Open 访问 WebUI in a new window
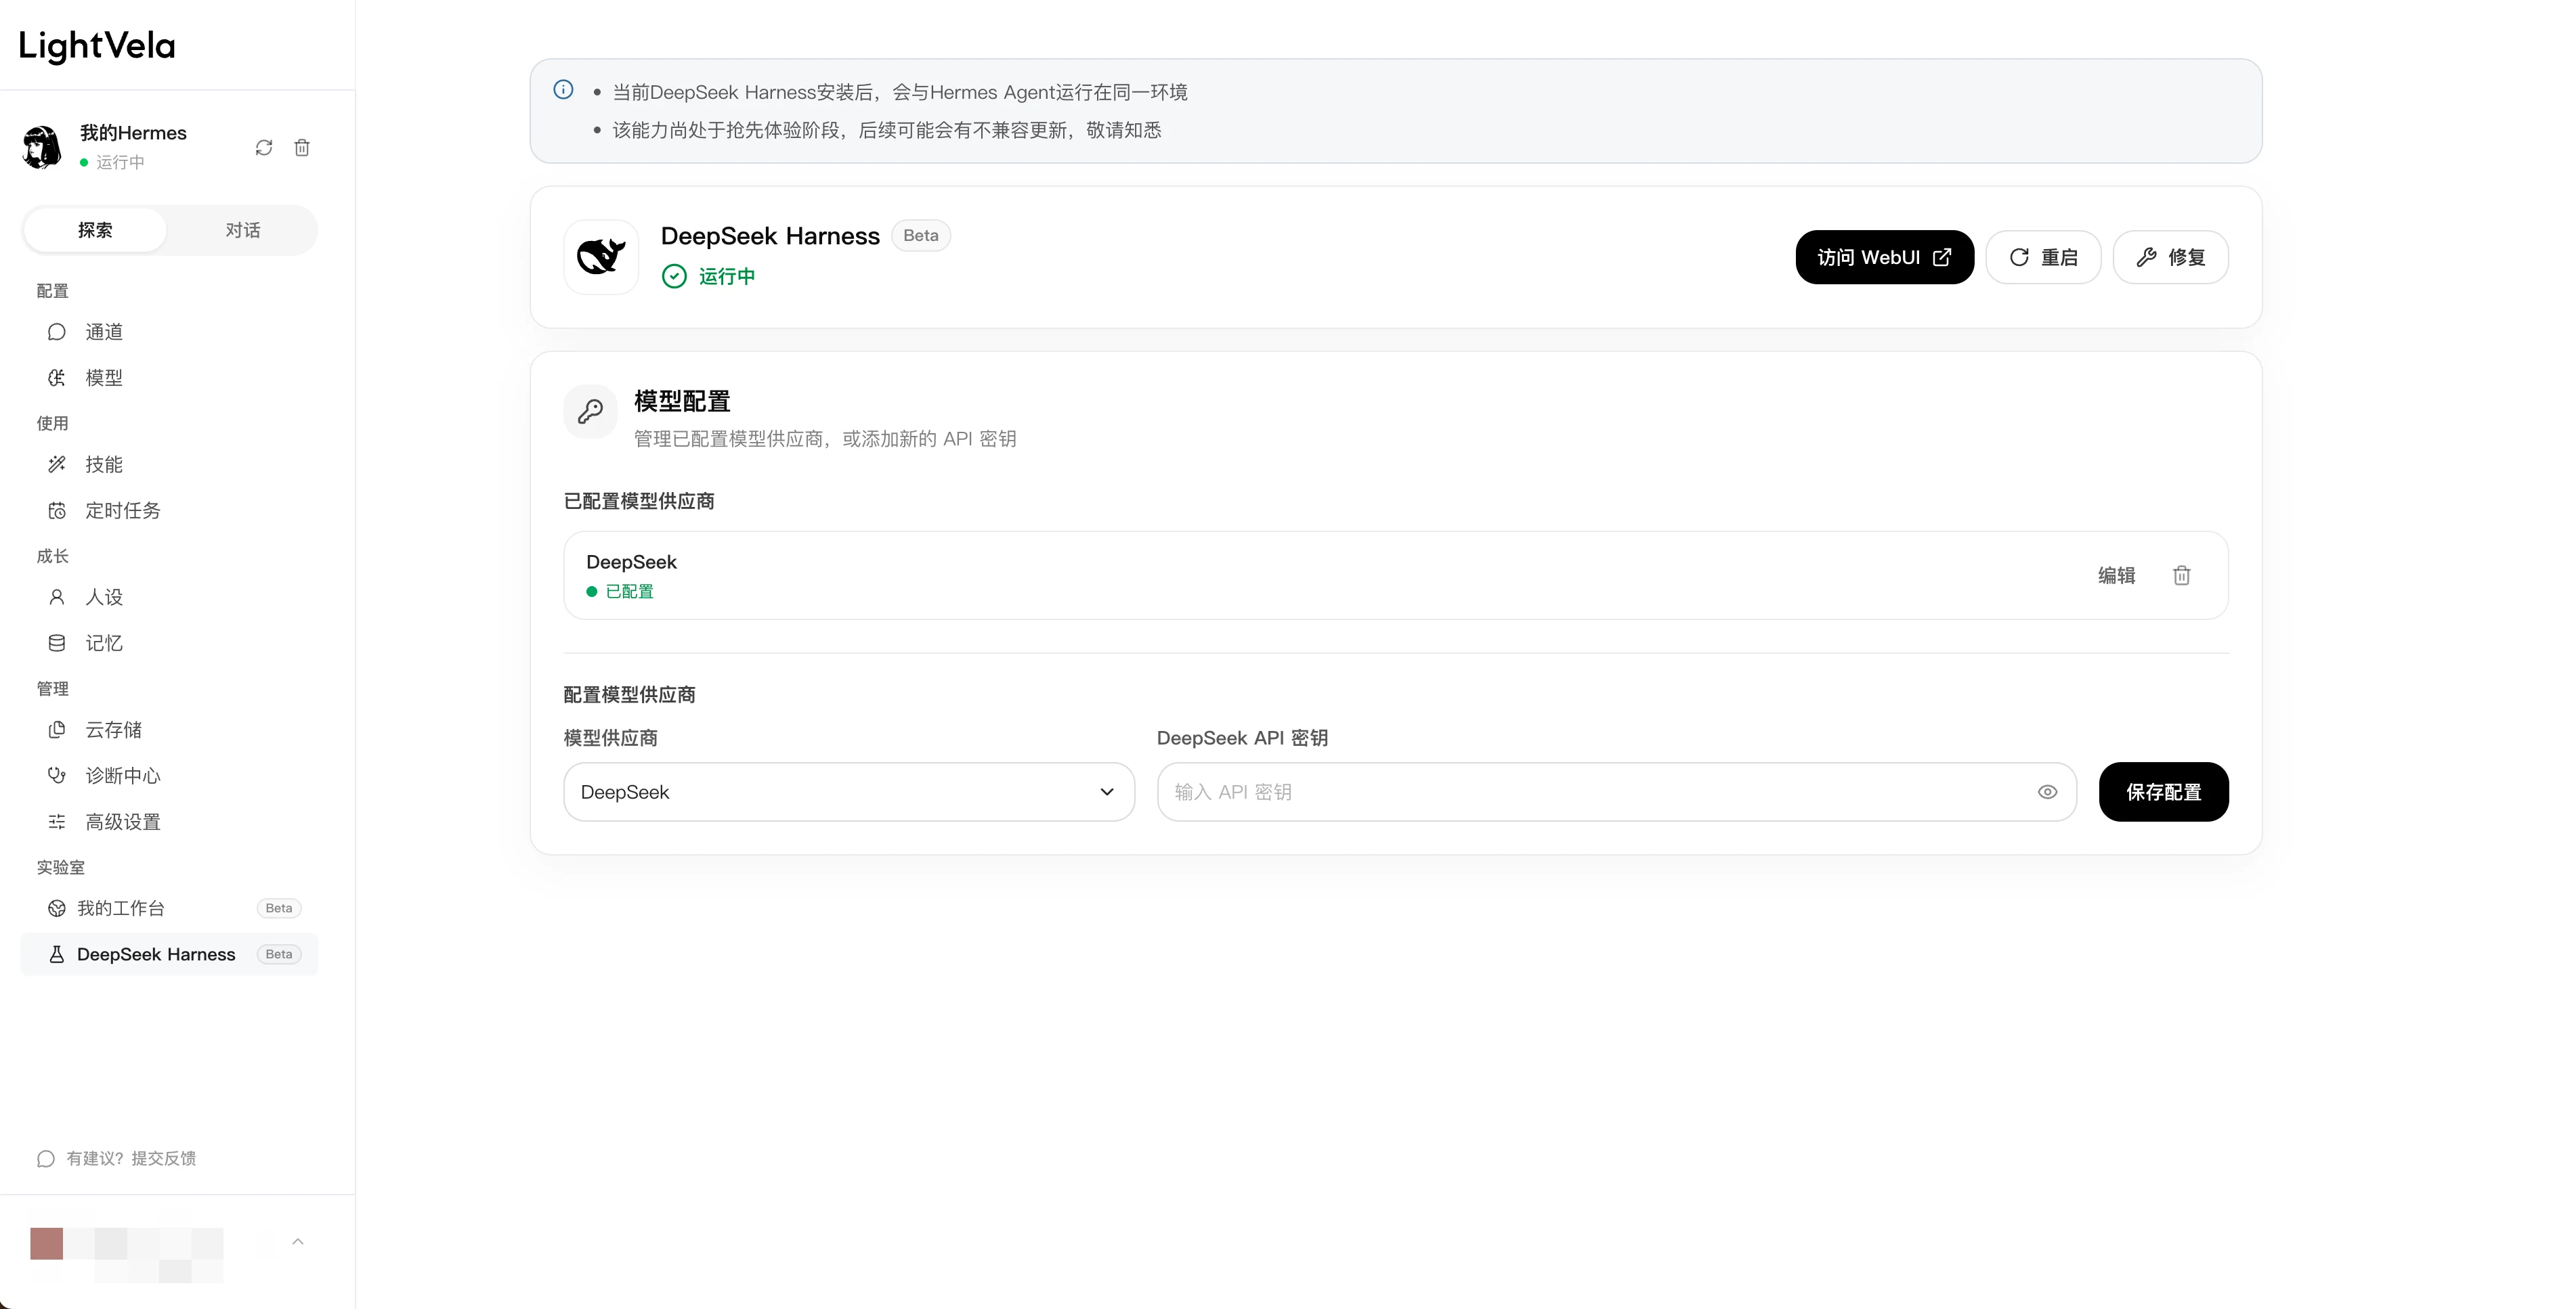 (x=1885, y=258)
